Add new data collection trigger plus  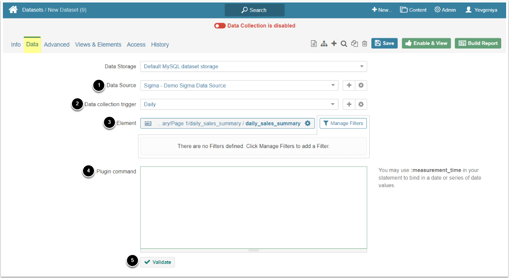pos(349,104)
